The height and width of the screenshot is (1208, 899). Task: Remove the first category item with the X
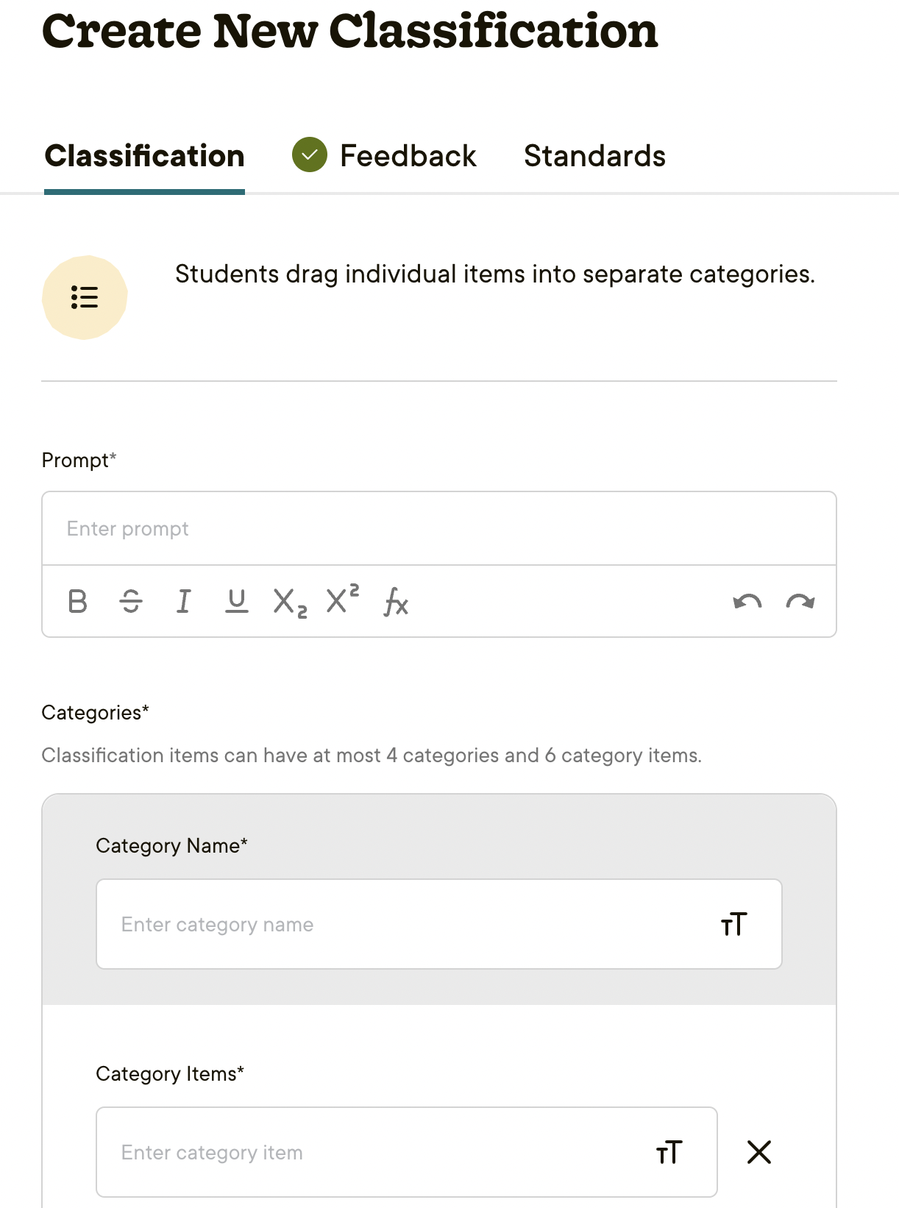[x=759, y=1152]
